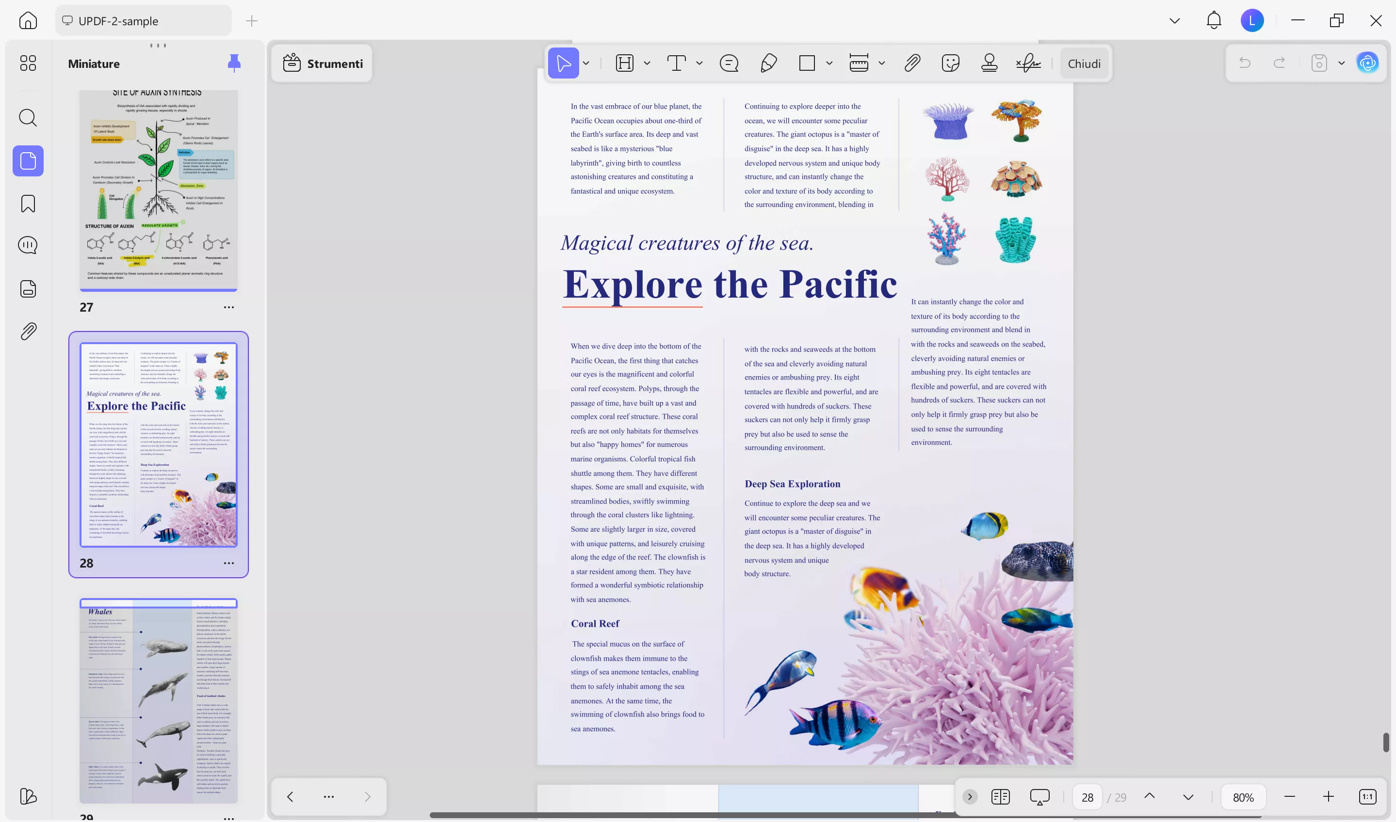Screen dimensions: 1396x822
Task: Click the paperclip attachment tool
Action: coord(912,63)
